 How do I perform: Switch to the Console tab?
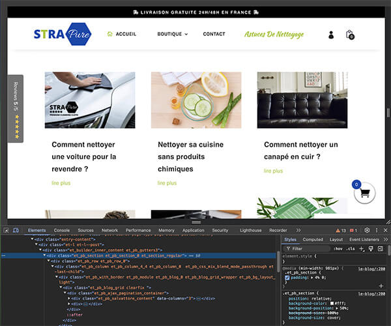tap(62, 230)
